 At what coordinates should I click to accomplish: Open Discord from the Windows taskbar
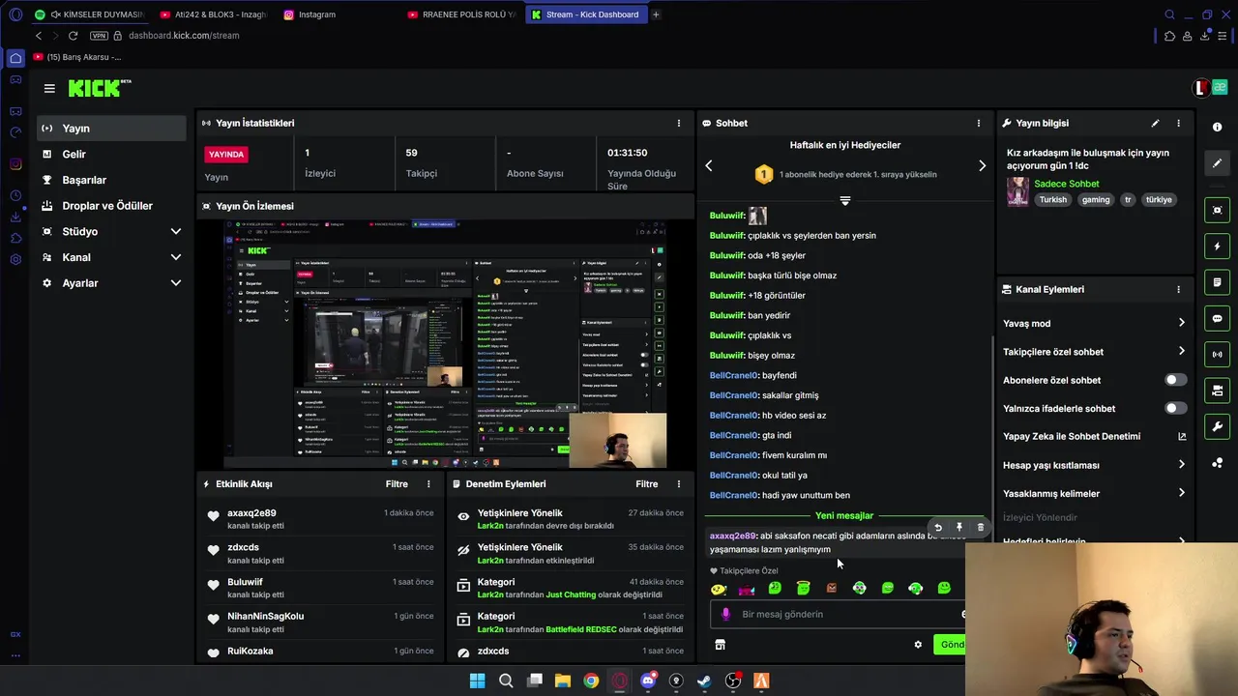[x=648, y=681]
